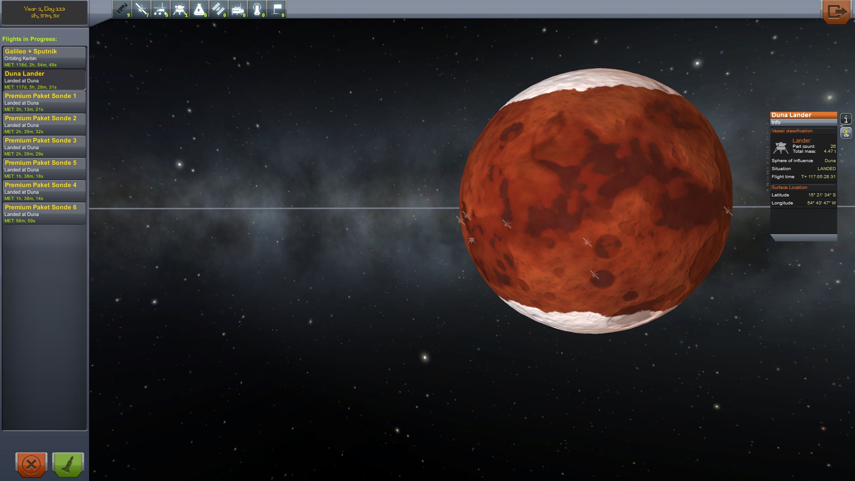The height and width of the screenshot is (481, 855).
Task: Select Premium Paket Sonde 1 flight
Action: (x=44, y=102)
